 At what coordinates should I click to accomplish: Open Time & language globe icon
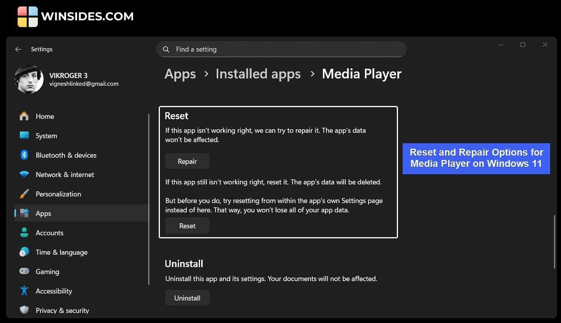(24, 252)
